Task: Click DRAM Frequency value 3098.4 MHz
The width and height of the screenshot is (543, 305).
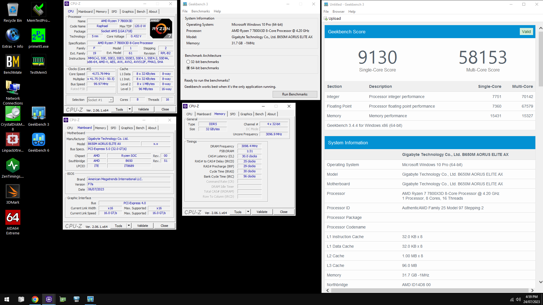Action: (249, 146)
